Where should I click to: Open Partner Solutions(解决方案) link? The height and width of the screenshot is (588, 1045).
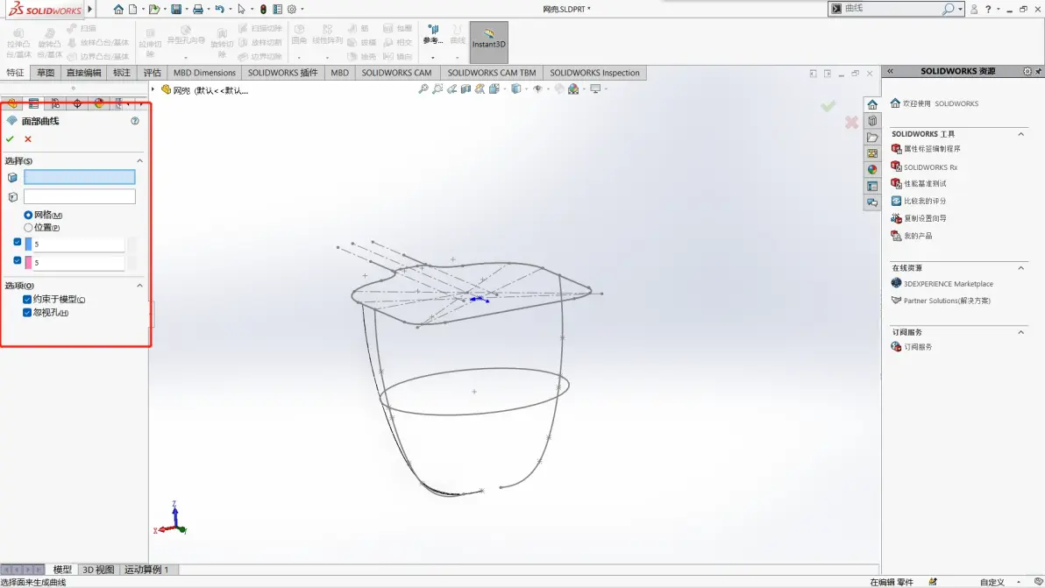coord(947,301)
